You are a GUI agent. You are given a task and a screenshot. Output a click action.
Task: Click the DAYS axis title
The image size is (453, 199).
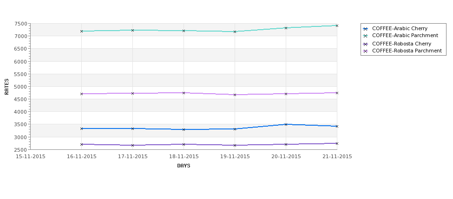pos(184,166)
